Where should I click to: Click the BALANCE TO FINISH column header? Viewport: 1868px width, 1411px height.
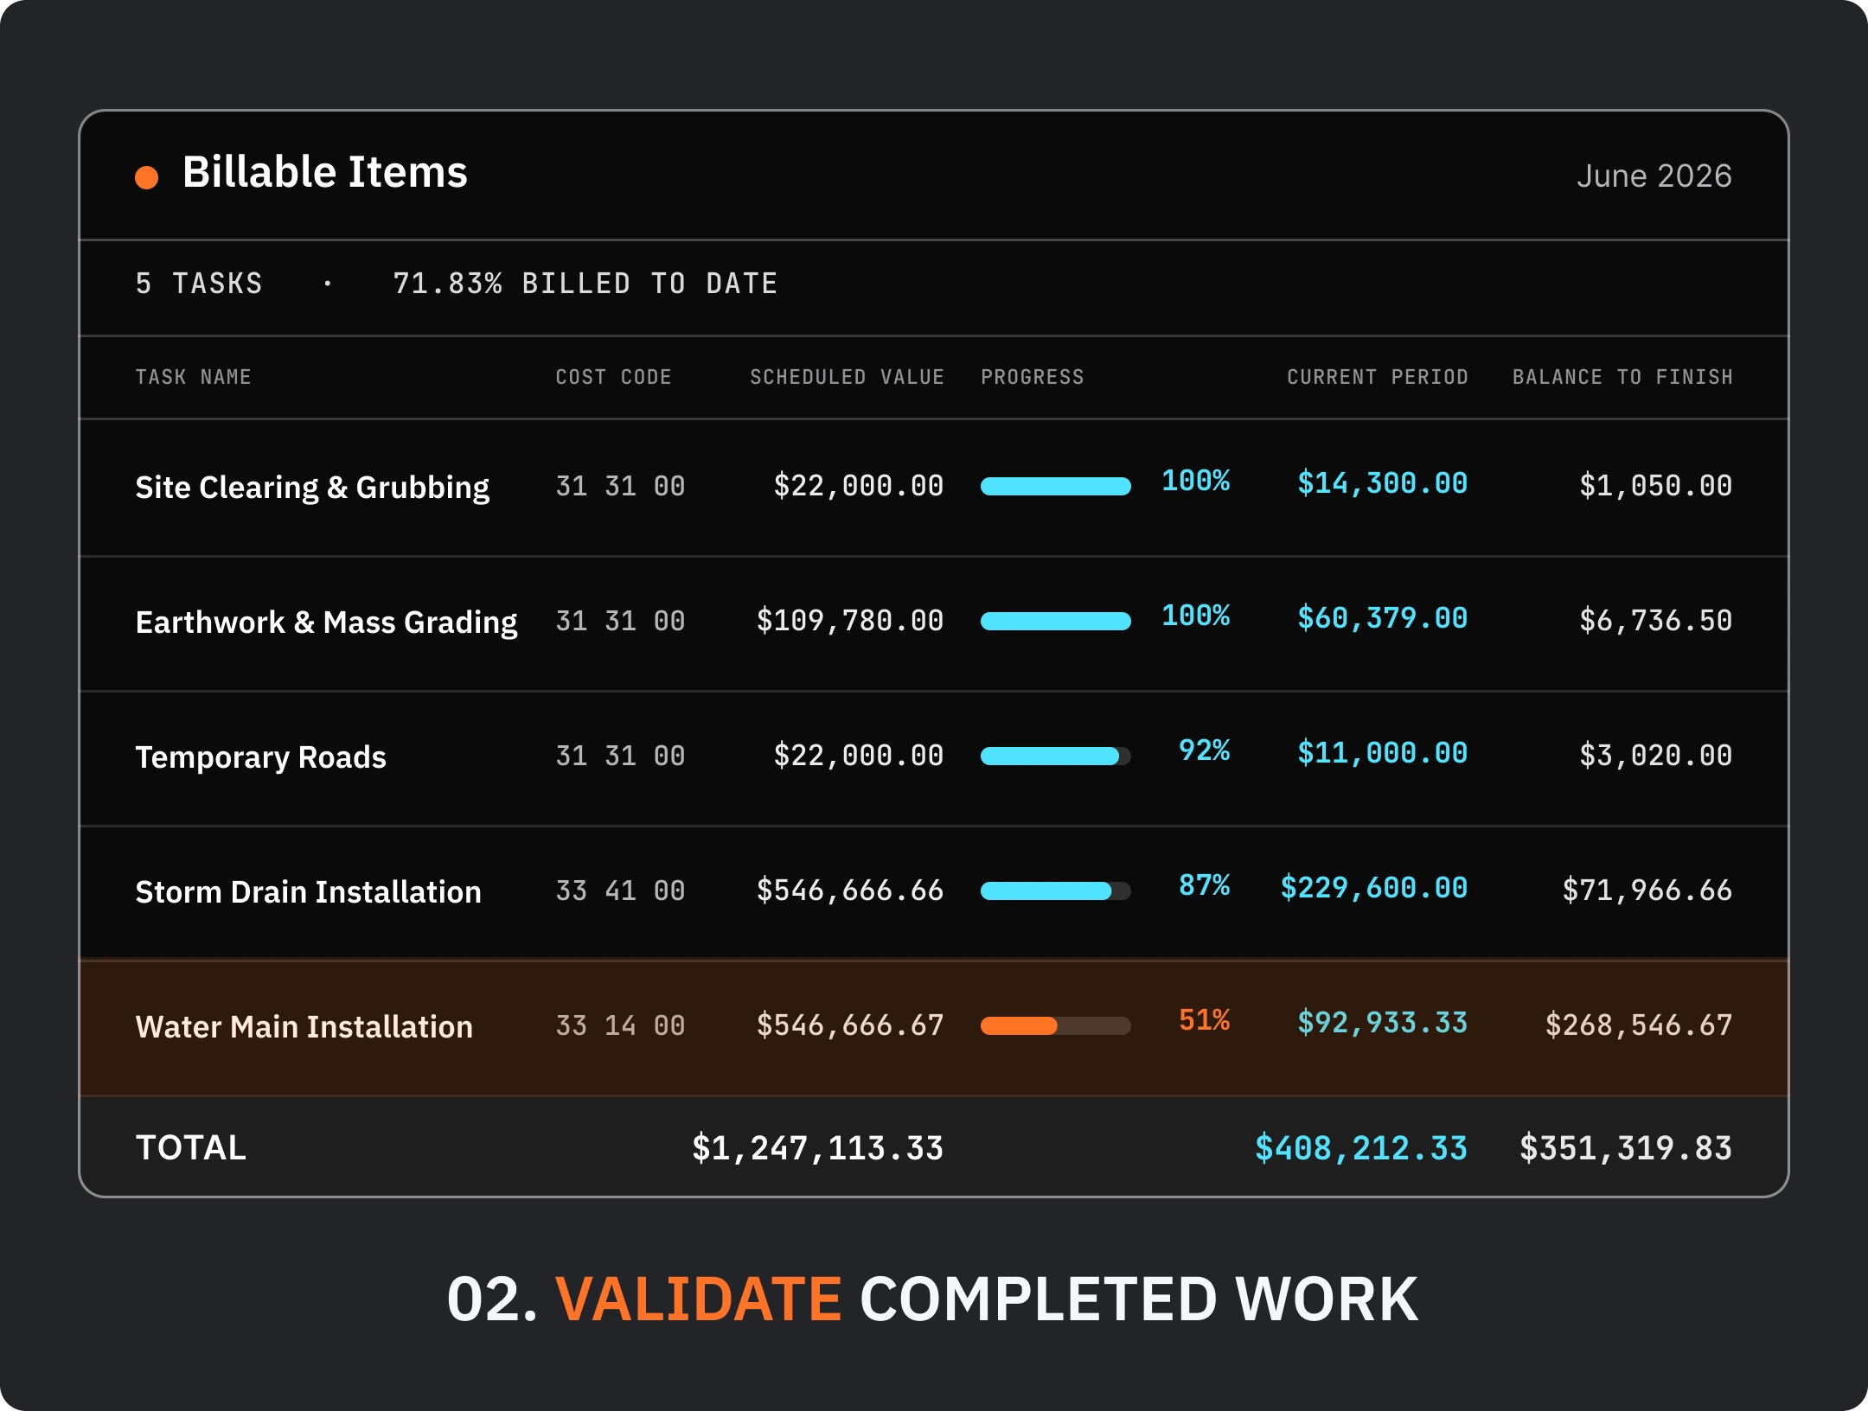point(1622,377)
